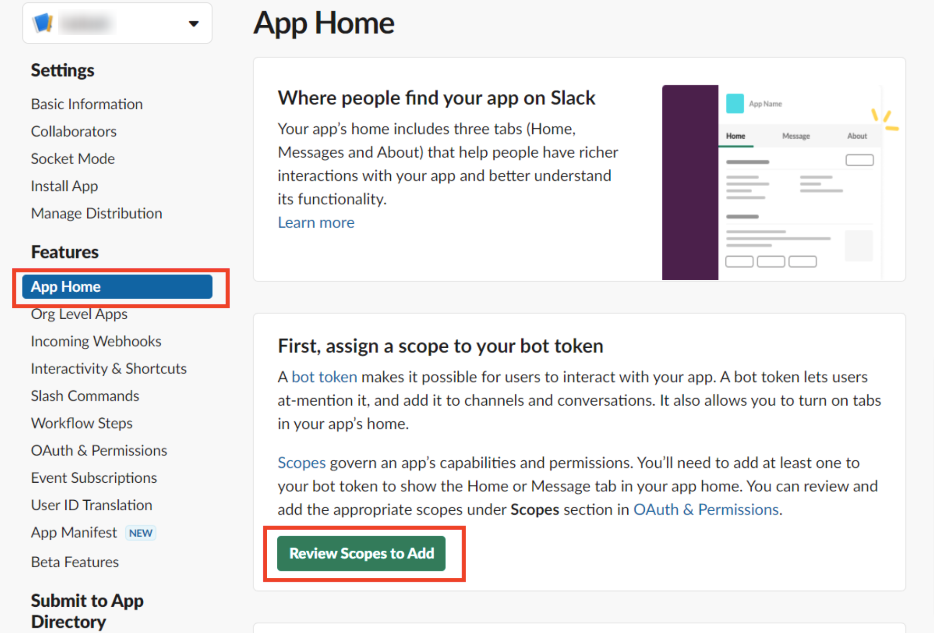Image resolution: width=934 pixels, height=633 pixels.
Task: Navigate to Manage Distribution
Action: point(96,214)
